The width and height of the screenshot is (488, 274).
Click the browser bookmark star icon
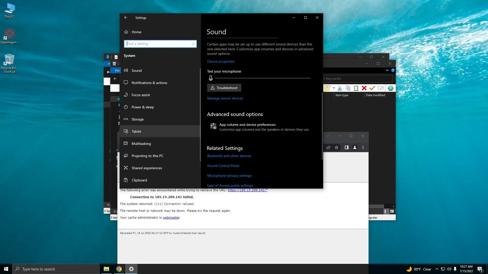click(337, 147)
